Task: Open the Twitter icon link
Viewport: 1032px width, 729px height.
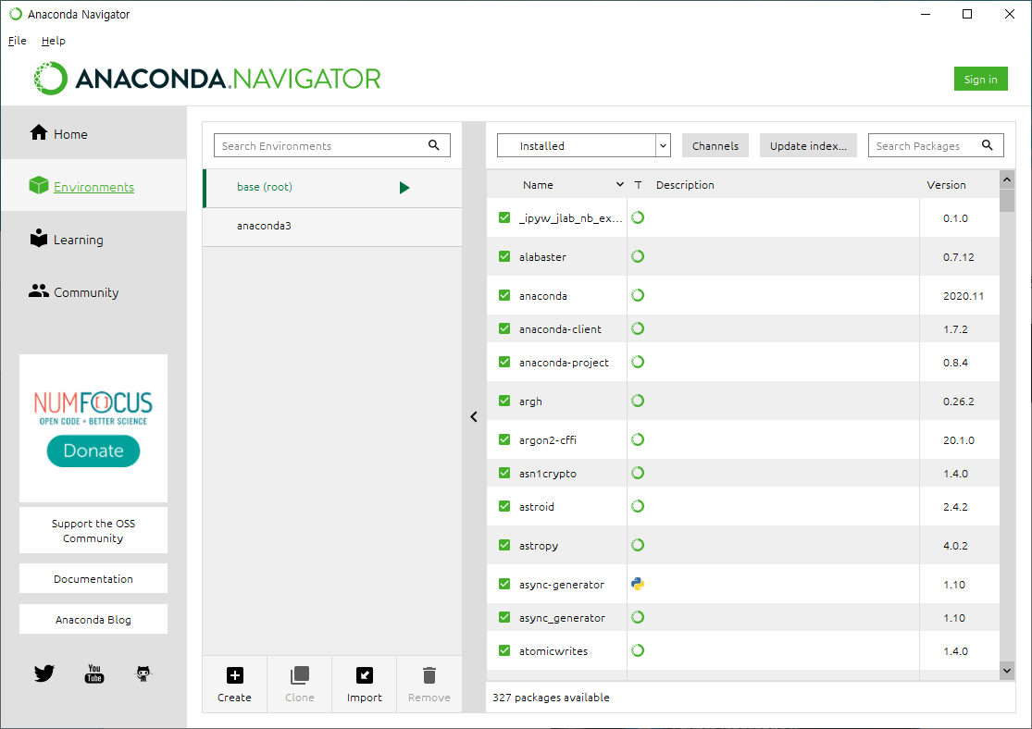Action: pos(44,673)
